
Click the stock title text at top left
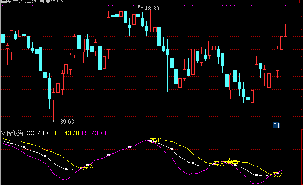30,1
